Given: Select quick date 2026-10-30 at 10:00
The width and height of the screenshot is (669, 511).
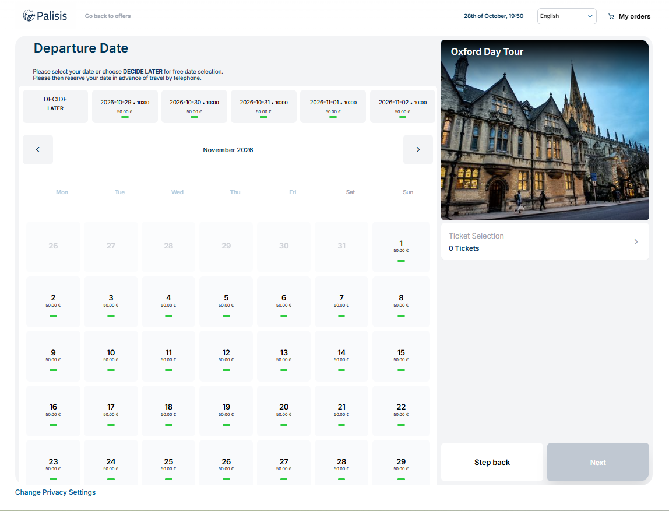Looking at the screenshot, I should tap(194, 106).
